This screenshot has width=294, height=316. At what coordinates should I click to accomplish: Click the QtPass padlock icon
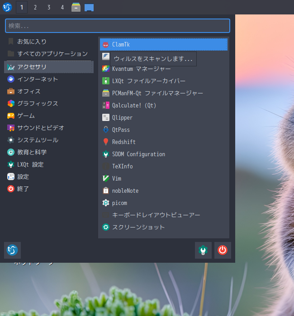[105, 130]
